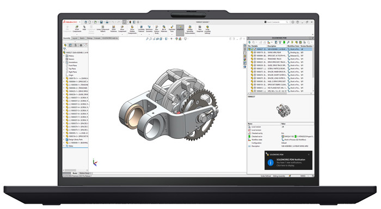The width and height of the screenshot is (381, 209).
Task: Save the document with the Save icon
Action: (x=101, y=22)
